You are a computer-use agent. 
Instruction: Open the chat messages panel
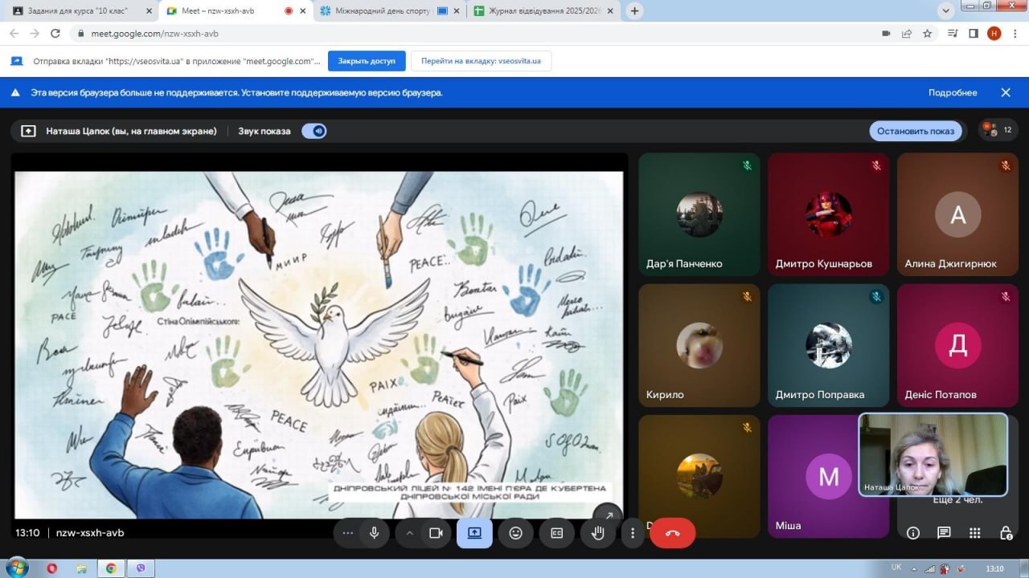pos(944,533)
